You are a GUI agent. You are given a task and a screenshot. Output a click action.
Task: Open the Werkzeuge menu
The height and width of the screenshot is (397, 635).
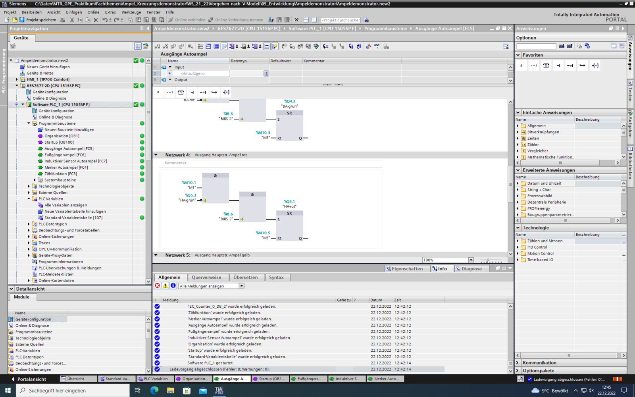(x=131, y=12)
